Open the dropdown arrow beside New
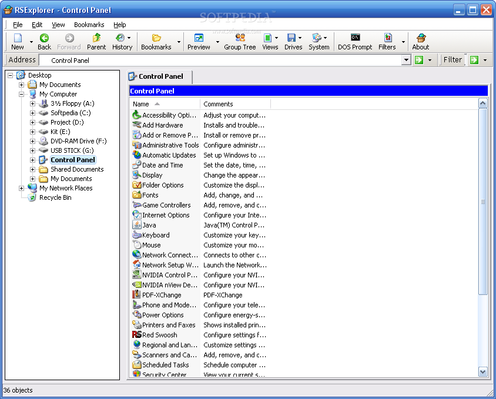Screen dimensions: 496x399 pyautogui.click(x=31, y=42)
